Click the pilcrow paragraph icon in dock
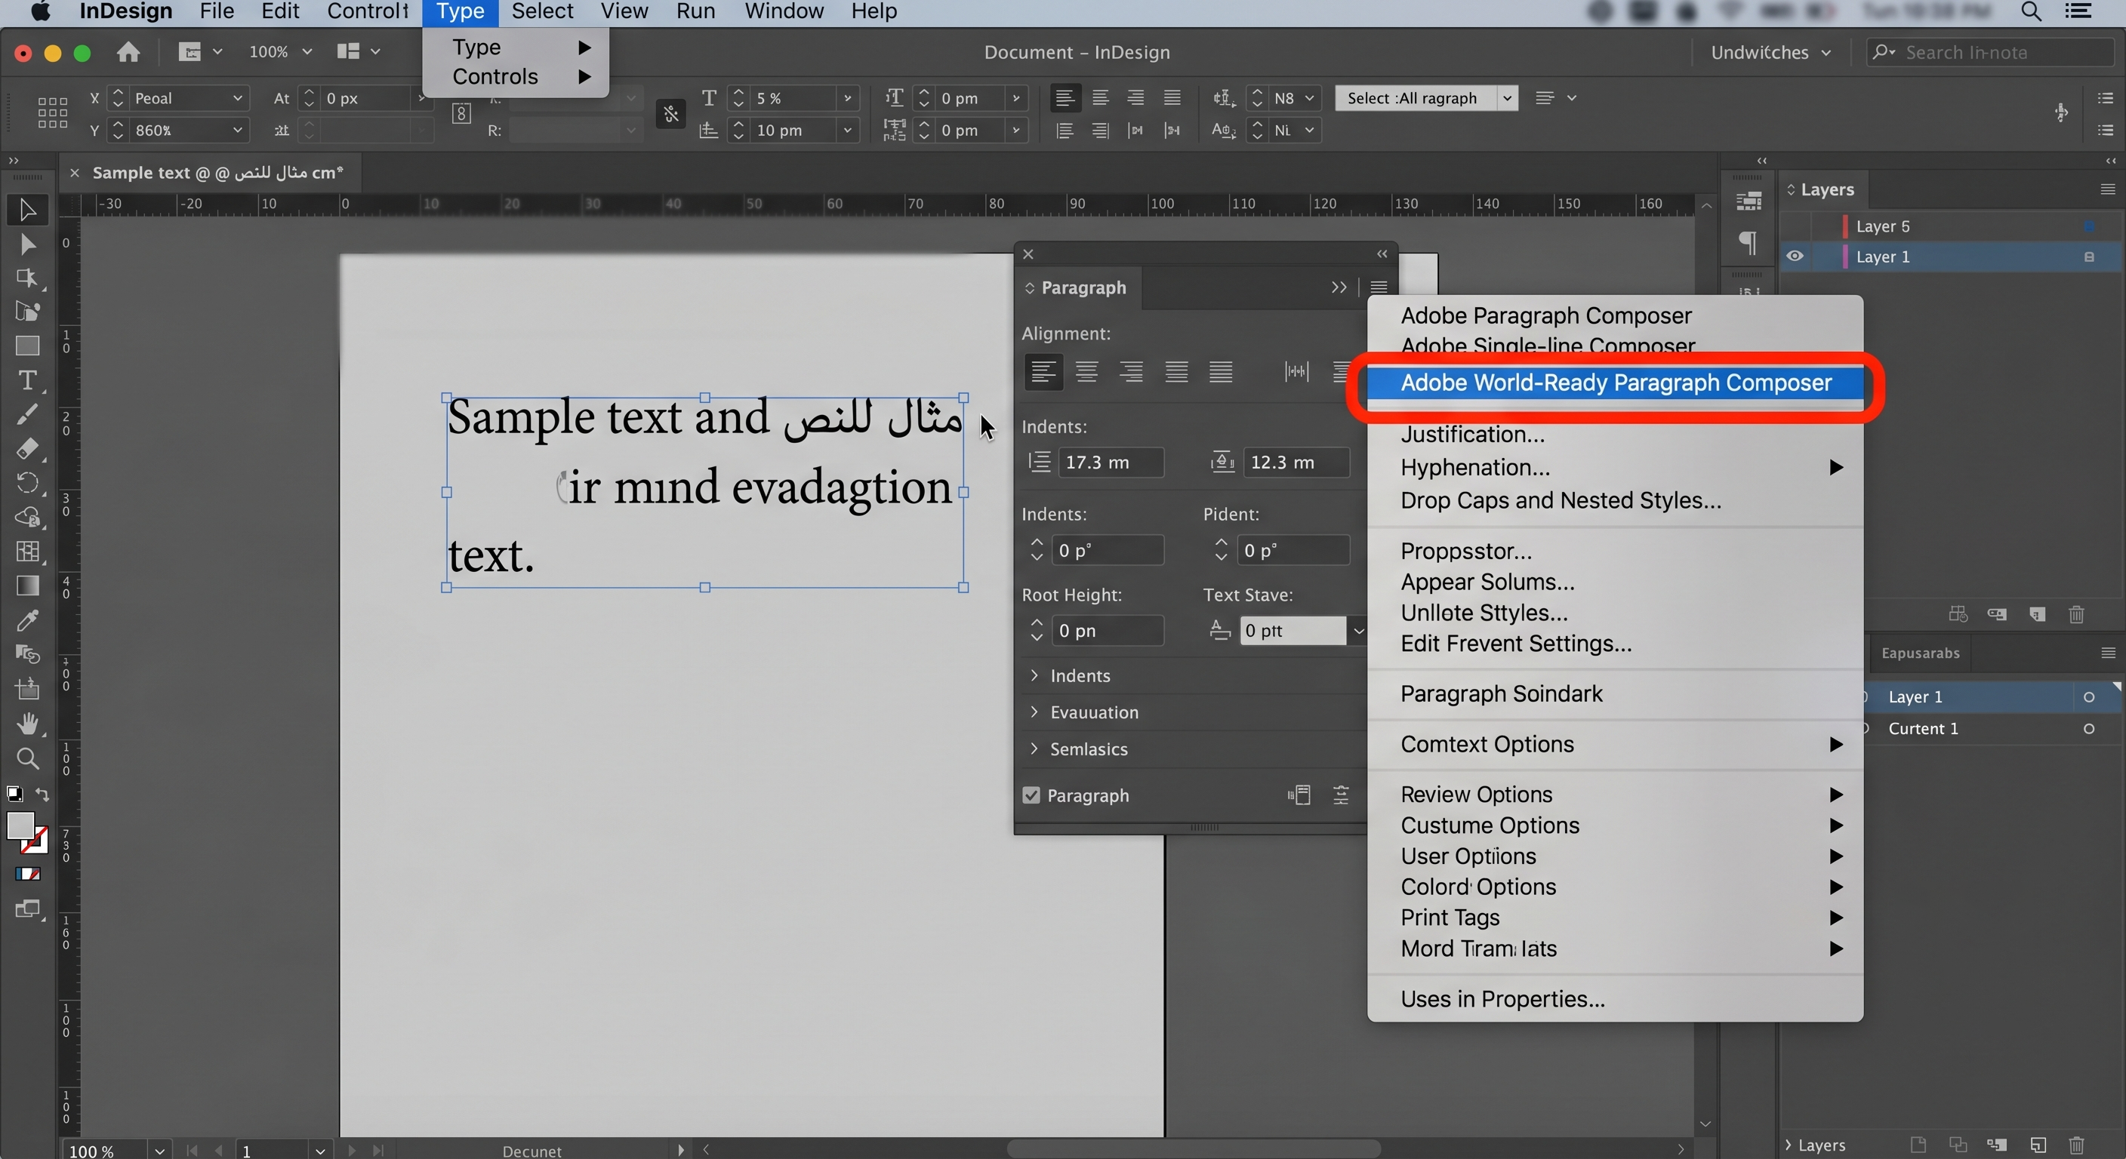2126x1159 pixels. point(1747,242)
